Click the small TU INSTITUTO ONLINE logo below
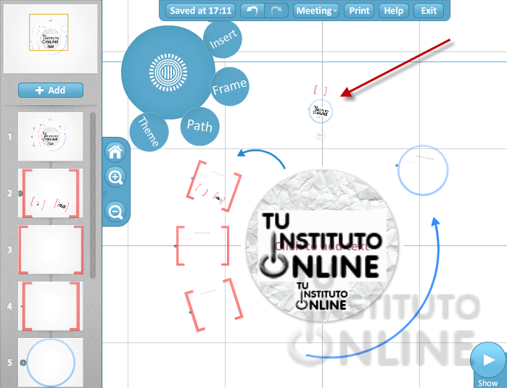The width and height of the screenshot is (507, 388). click(x=321, y=296)
